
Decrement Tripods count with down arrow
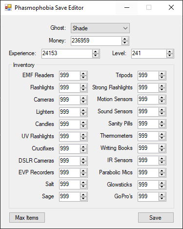pyautogui.click(x=162, y=78)
